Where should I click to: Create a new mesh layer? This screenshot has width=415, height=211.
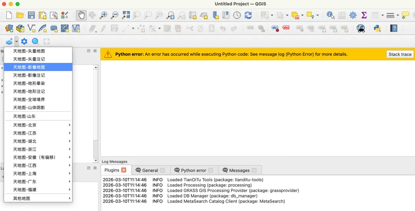[65, 28]
